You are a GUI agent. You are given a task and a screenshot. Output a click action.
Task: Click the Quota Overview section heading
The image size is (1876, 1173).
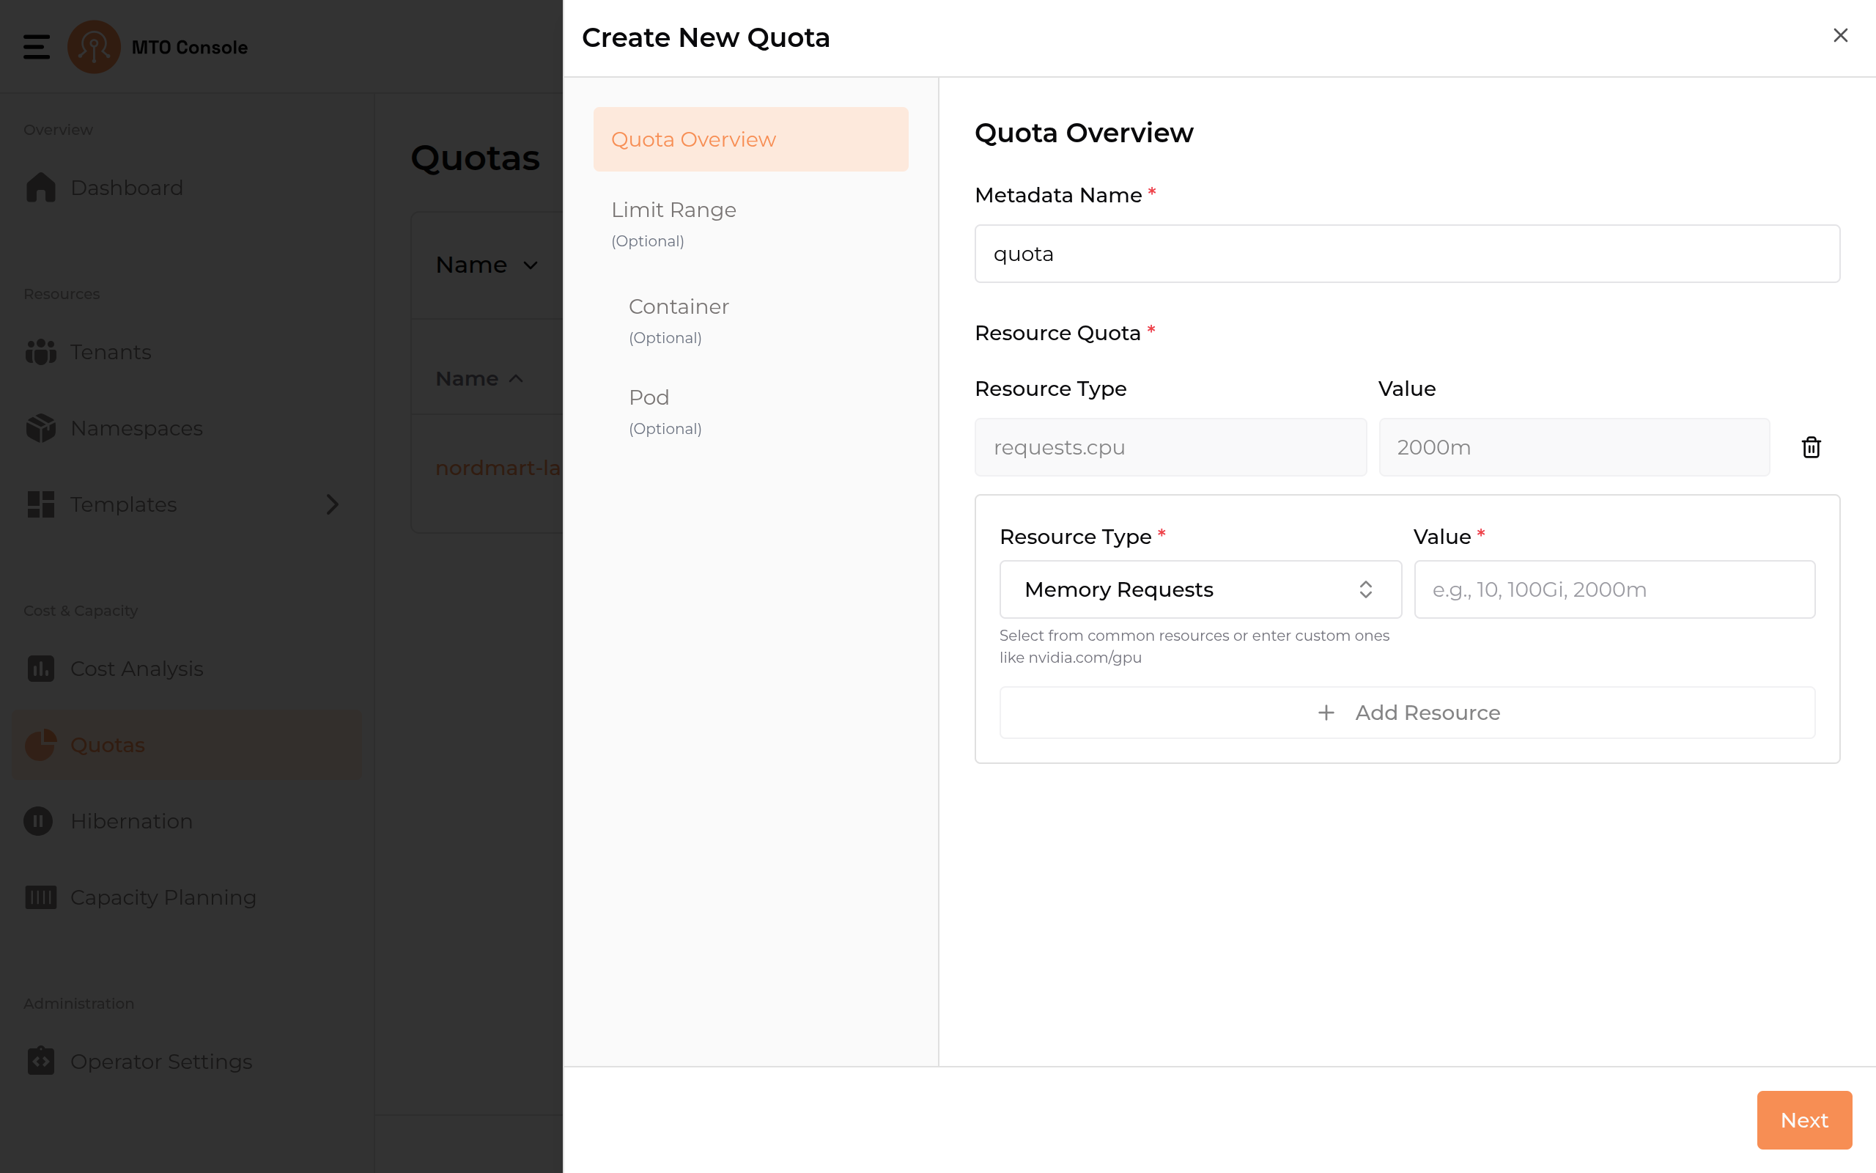click(1084, 133)
